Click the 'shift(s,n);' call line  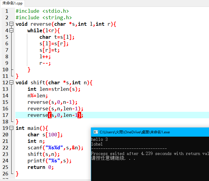44,154
